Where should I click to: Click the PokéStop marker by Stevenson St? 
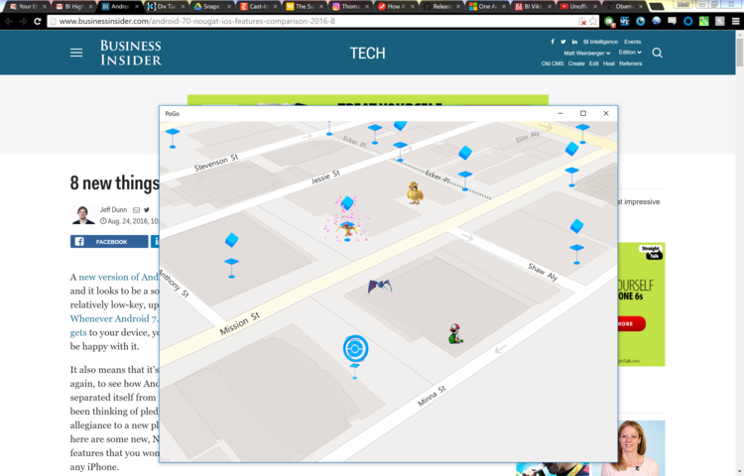click(x=173, y=138)
